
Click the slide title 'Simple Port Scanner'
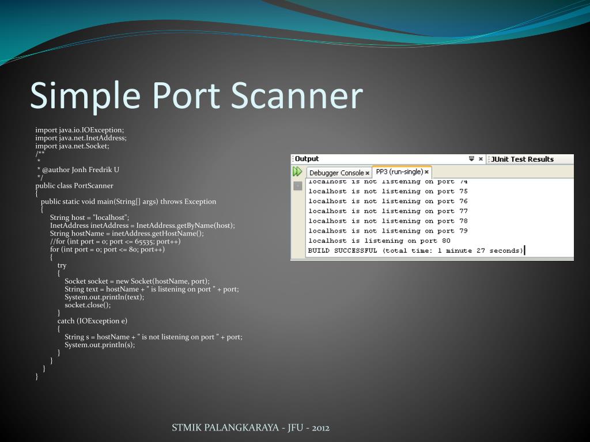(x=196, y=96)
